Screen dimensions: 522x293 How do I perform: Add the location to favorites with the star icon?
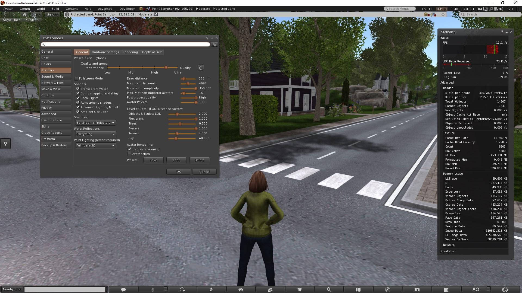[443, 14]
